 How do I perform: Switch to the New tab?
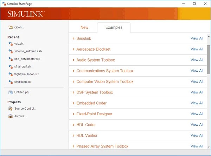(x=84, y=27)
